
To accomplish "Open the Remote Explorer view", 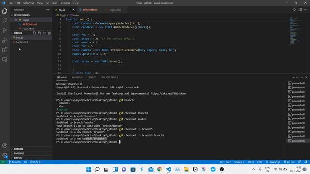I will coord(5,59).
